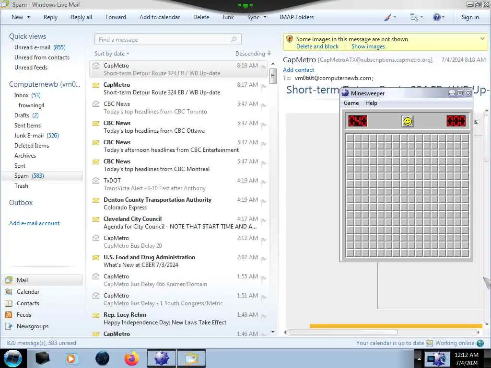Click message list scrollbar thumb
The height and width of the screenshot is (368, 491).
tap(273, 76)
